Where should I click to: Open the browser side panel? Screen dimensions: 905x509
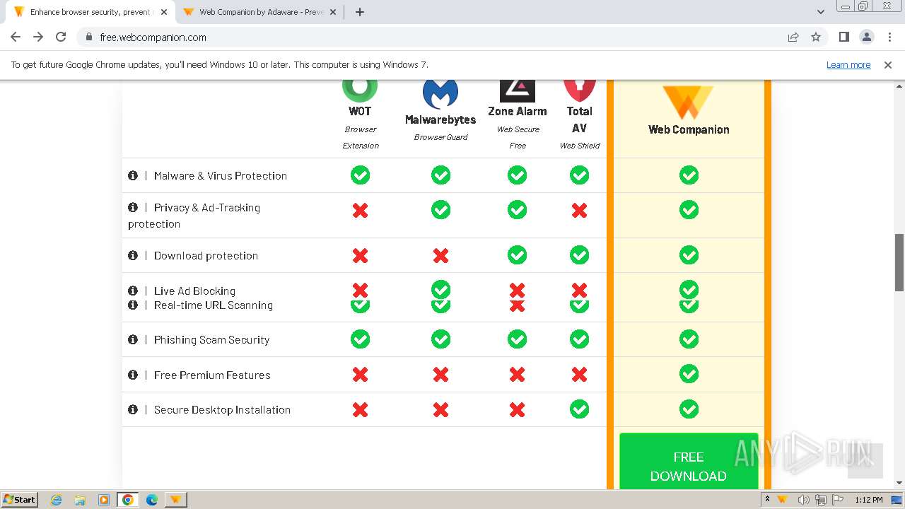[x=843, y=37]
